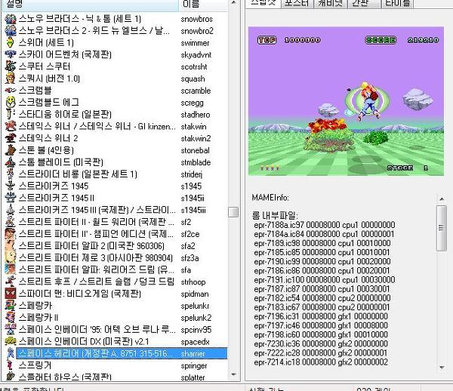
Task: Click game list scrollbar up arrow
Action: pos(233,3)
